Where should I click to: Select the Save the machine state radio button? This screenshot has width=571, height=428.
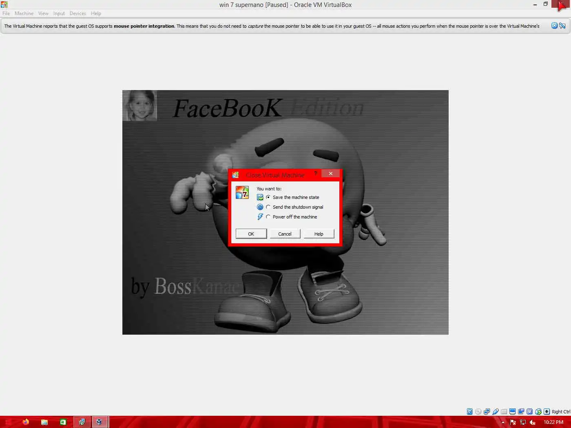268,197
